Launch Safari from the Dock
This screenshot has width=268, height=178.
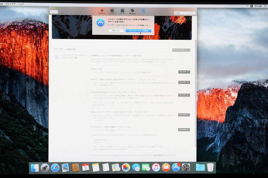pos(55,168)
